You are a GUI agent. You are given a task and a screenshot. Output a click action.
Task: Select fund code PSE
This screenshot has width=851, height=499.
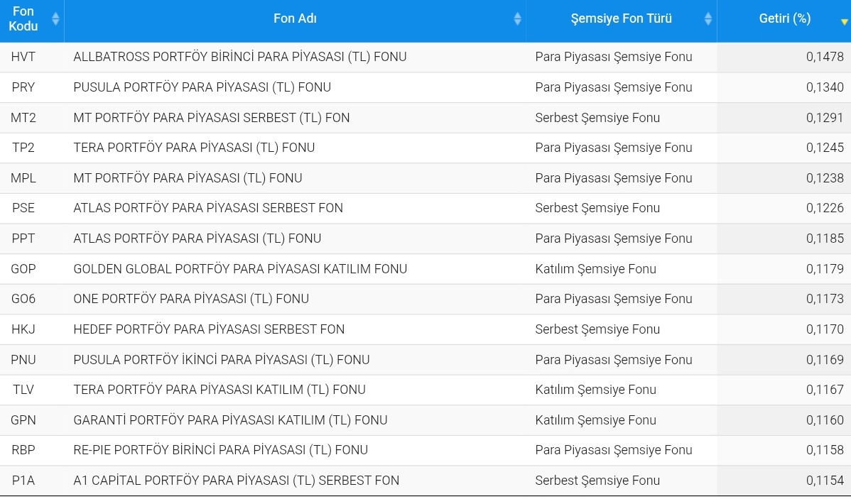pos(23,208)
